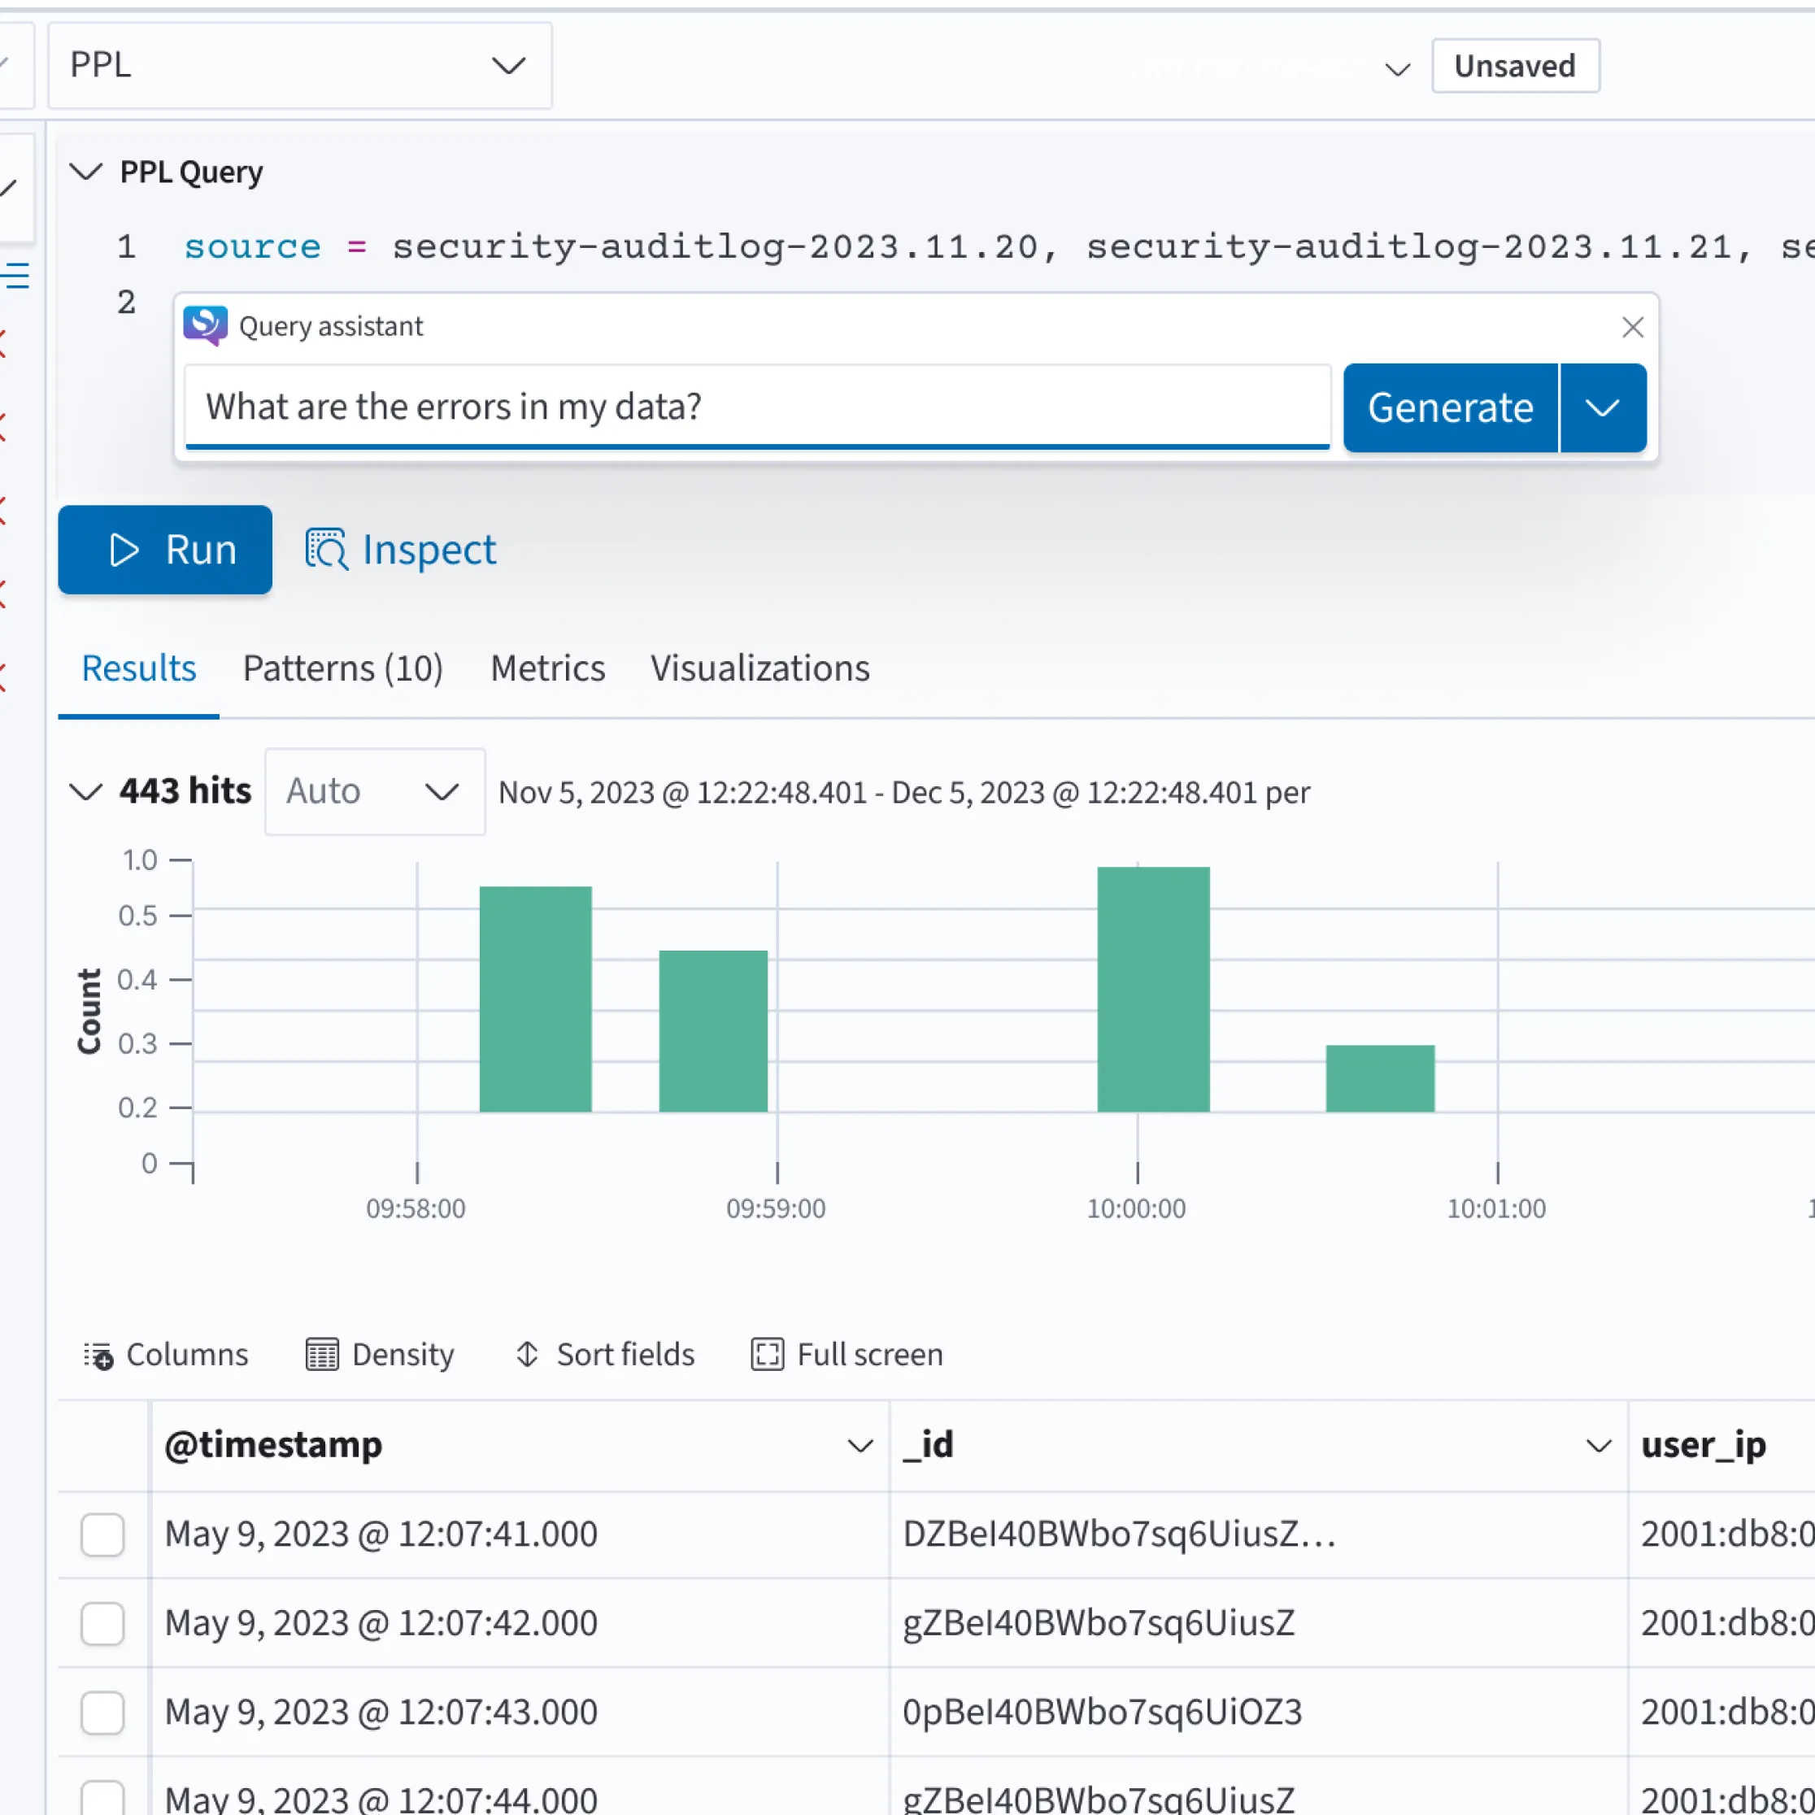Collapse the PPL Query section
The height and width of the screenshot is (1815, 1815).
[x=86, y=172]
